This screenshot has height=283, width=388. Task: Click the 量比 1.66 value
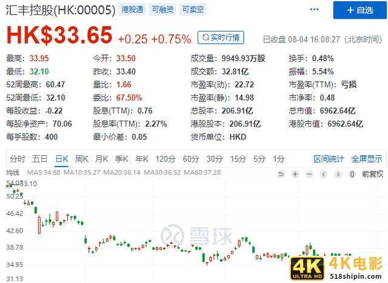(x=124, y=85)
